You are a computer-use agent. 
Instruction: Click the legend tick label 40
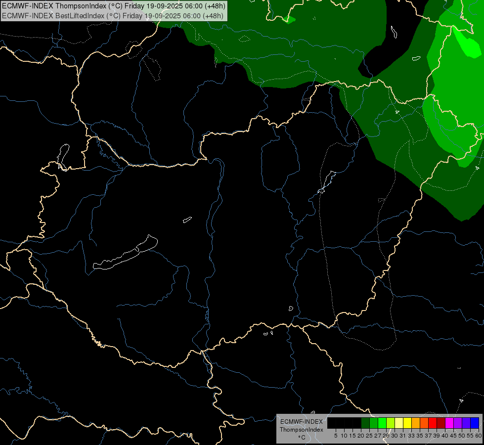(x=445, y=436)
